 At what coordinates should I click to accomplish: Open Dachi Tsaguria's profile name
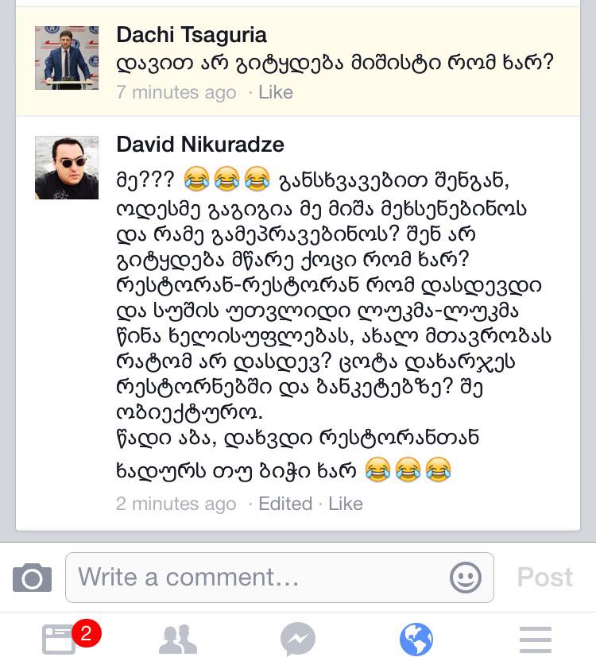(x=192, y=35)
